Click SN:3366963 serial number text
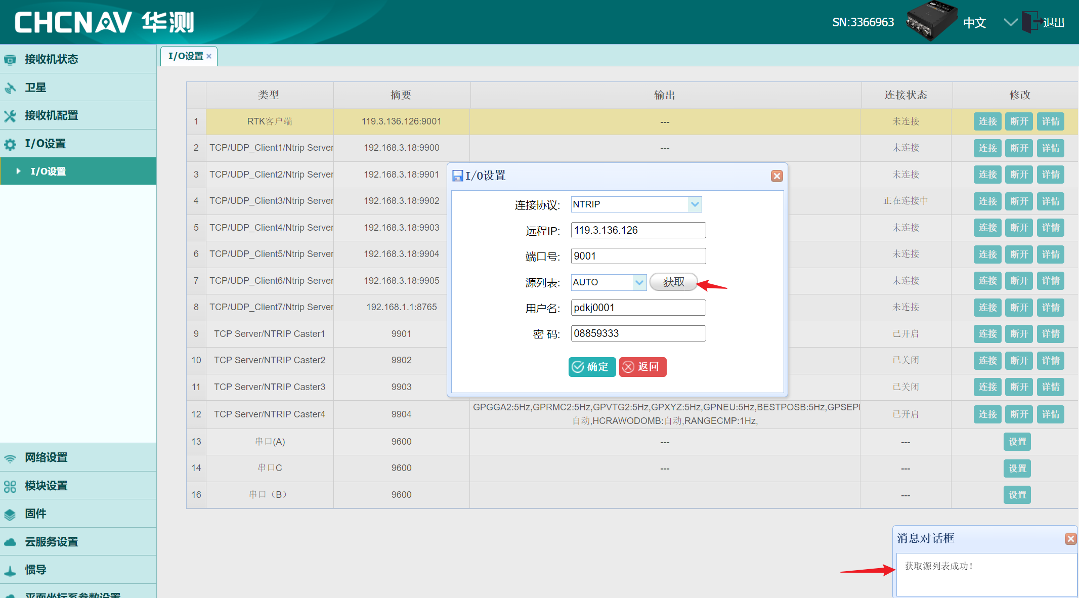Viewport: 1079px width, 598px height. 863,22
